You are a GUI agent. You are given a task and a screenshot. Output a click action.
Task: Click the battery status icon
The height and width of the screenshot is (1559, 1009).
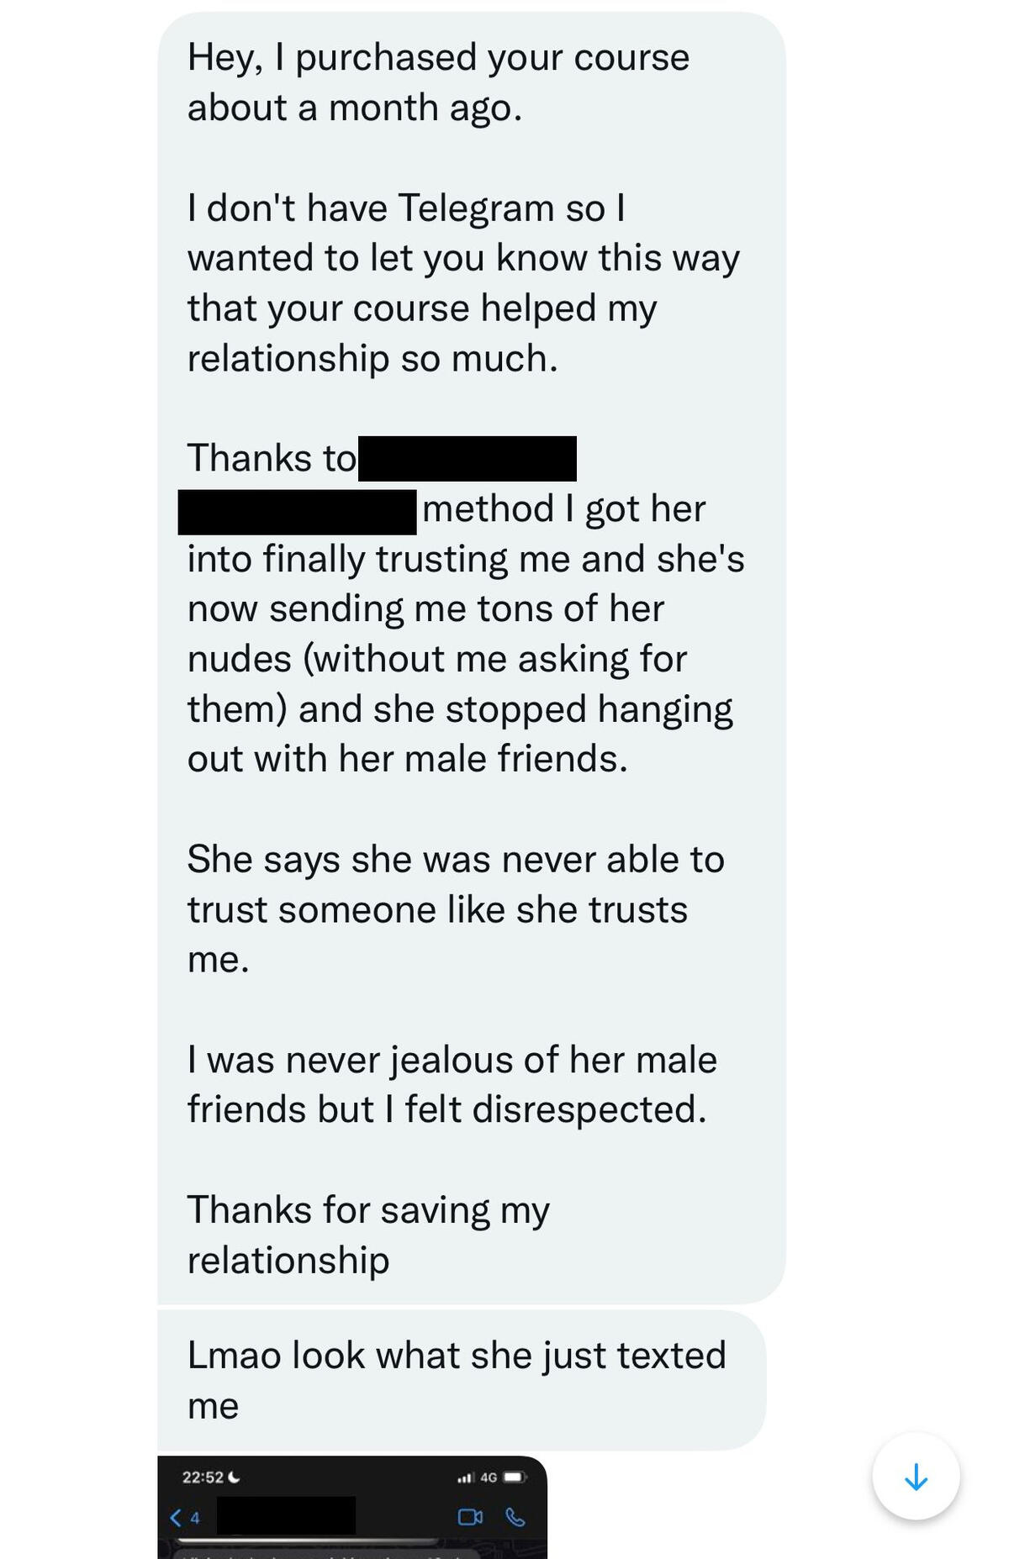(x=515, y=1477)
